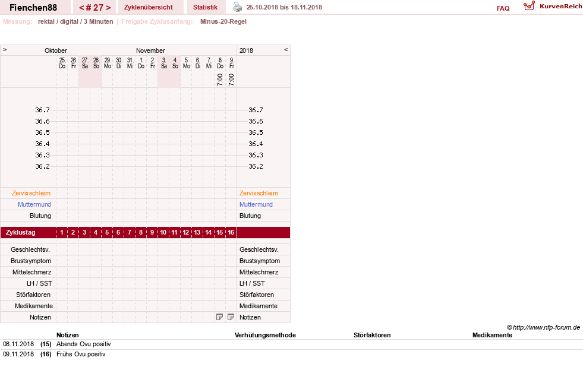This screenshot has width=583, height=370.
Task: Open the Zyklenübersicht tab
Action: point(149,7)
